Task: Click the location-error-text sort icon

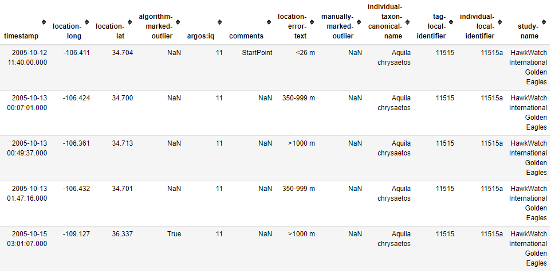Action: pos(312,22)
